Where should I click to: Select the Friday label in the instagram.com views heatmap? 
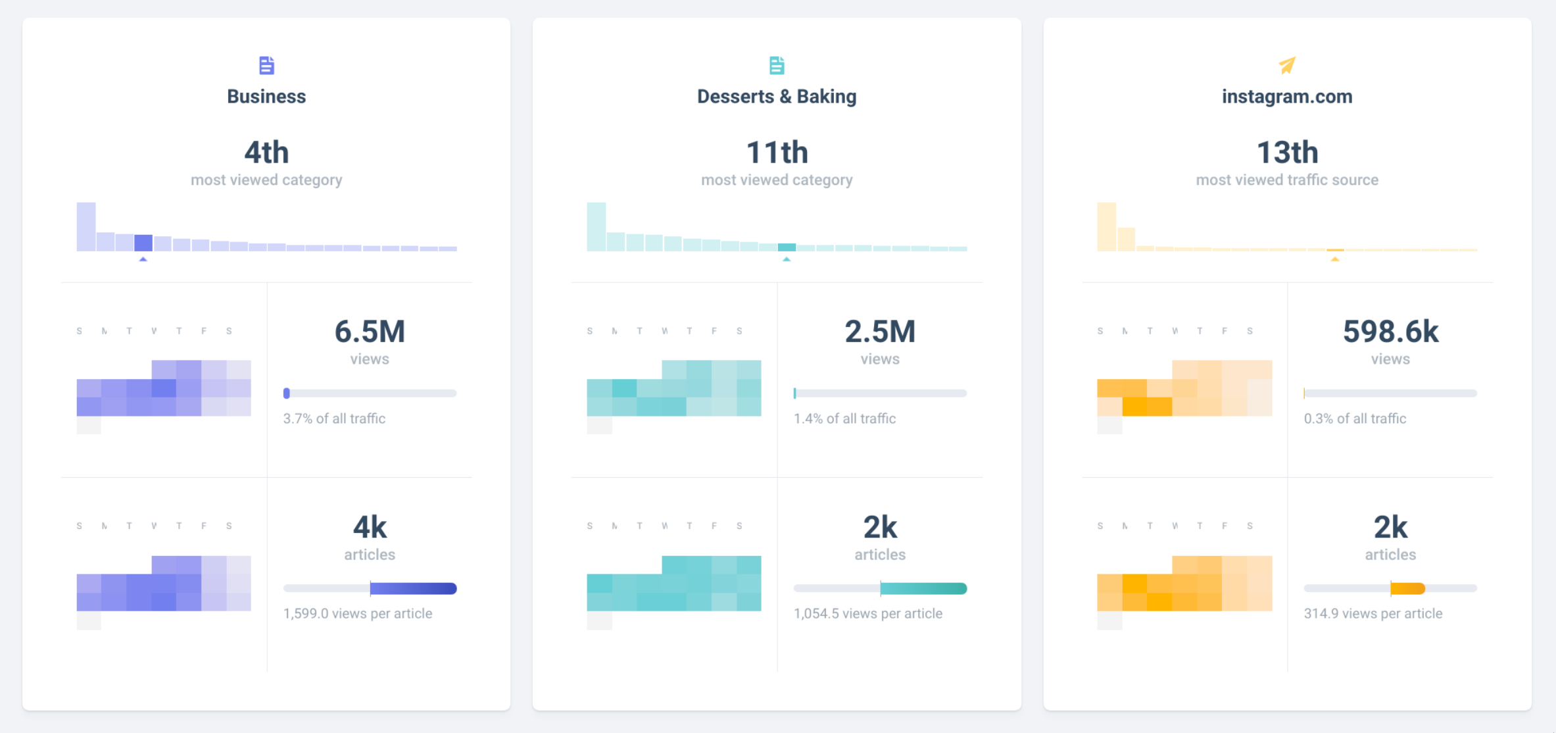[x=1225, y=330]
